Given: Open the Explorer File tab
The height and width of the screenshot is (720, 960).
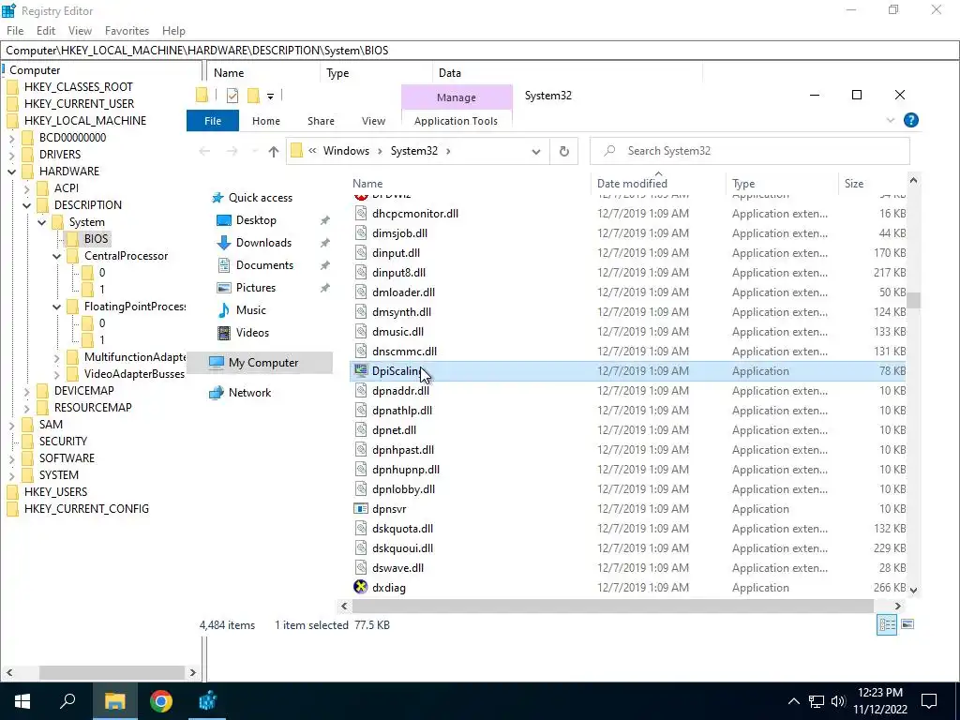Looking at the screenshot, I should point(213,121).
